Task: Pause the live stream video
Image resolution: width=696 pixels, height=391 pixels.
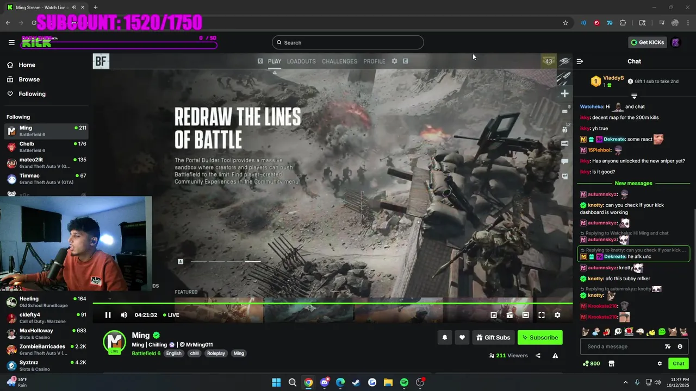Action: [x=108, y=315]
